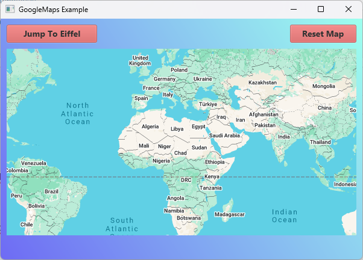Click the South Atlantic ocean label
The width and height of the screenshot is (363, 260).
pos(122,226)
